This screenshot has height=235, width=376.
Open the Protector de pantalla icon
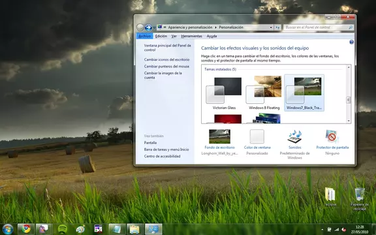click(332, 136)
